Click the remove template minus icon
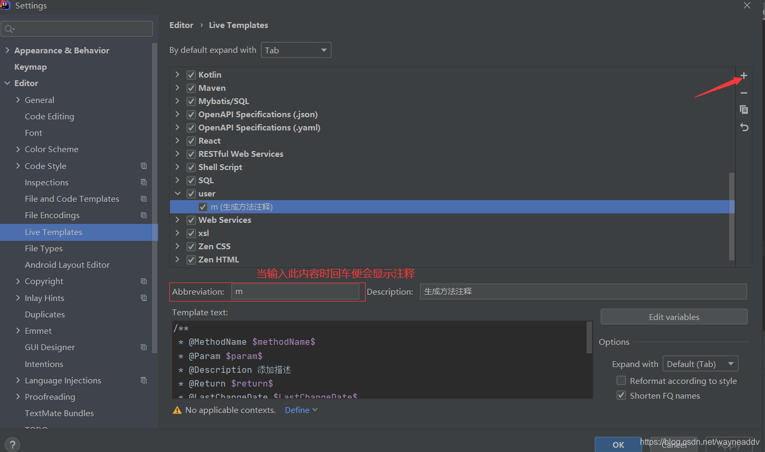This screenshot has width=765, height=452. [x=744, y=93]
